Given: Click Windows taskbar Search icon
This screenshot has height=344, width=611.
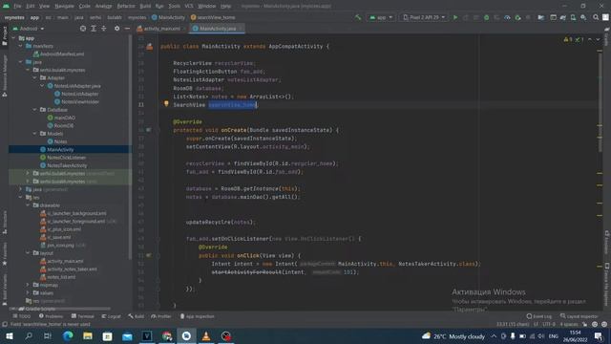Looking at the screenshot, I should 29,335.
